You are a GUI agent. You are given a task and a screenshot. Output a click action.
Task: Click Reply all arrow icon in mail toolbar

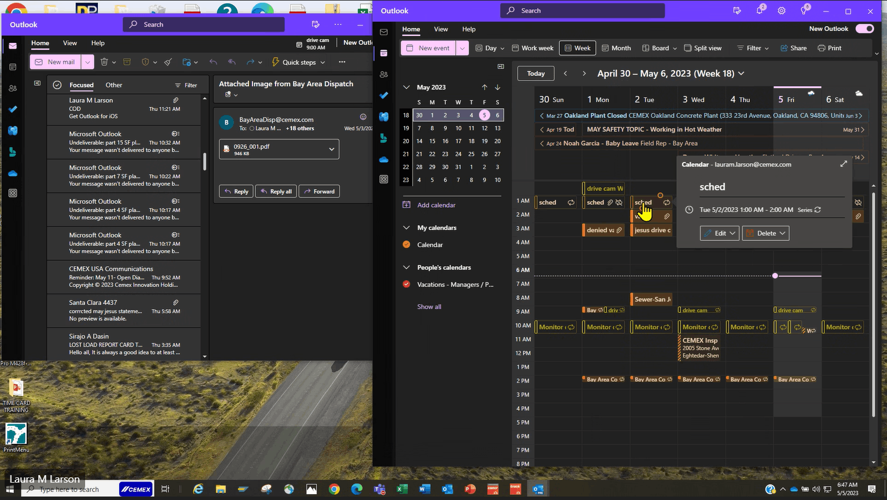[x=232, y=62]
